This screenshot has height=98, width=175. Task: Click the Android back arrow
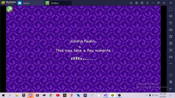(171, 89)
